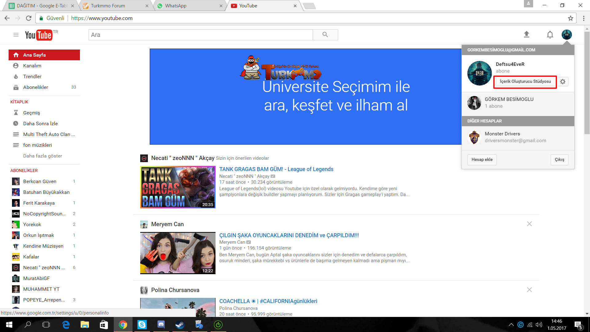Click Çıkış sign out button
Viewport: 590px width, 332px height.
pyautogui.click(x=559, y=159)
